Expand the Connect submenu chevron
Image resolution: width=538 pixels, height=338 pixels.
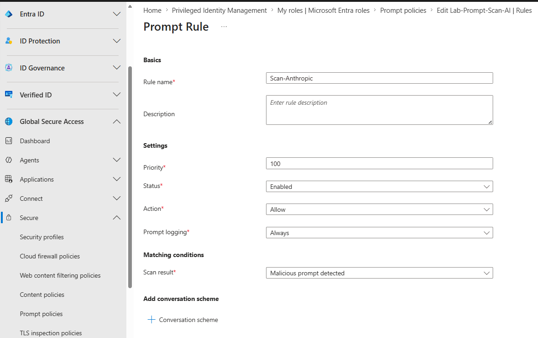point(117,198)
